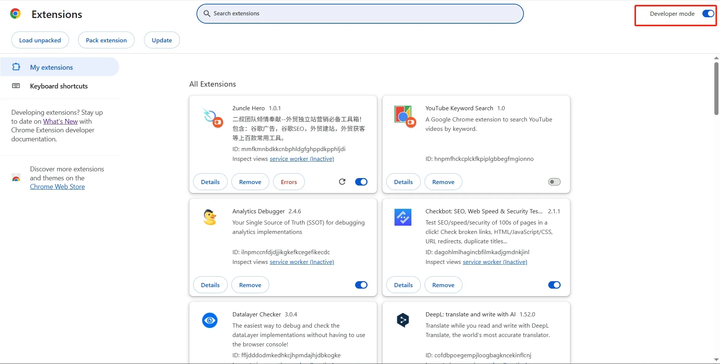Click the vertical scrollbar thumb
The image size is (720, 364).
(x=716, y=88)
